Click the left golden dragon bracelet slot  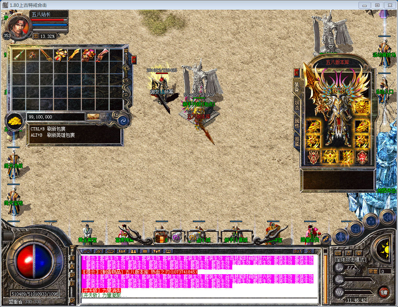pos(314,126)
